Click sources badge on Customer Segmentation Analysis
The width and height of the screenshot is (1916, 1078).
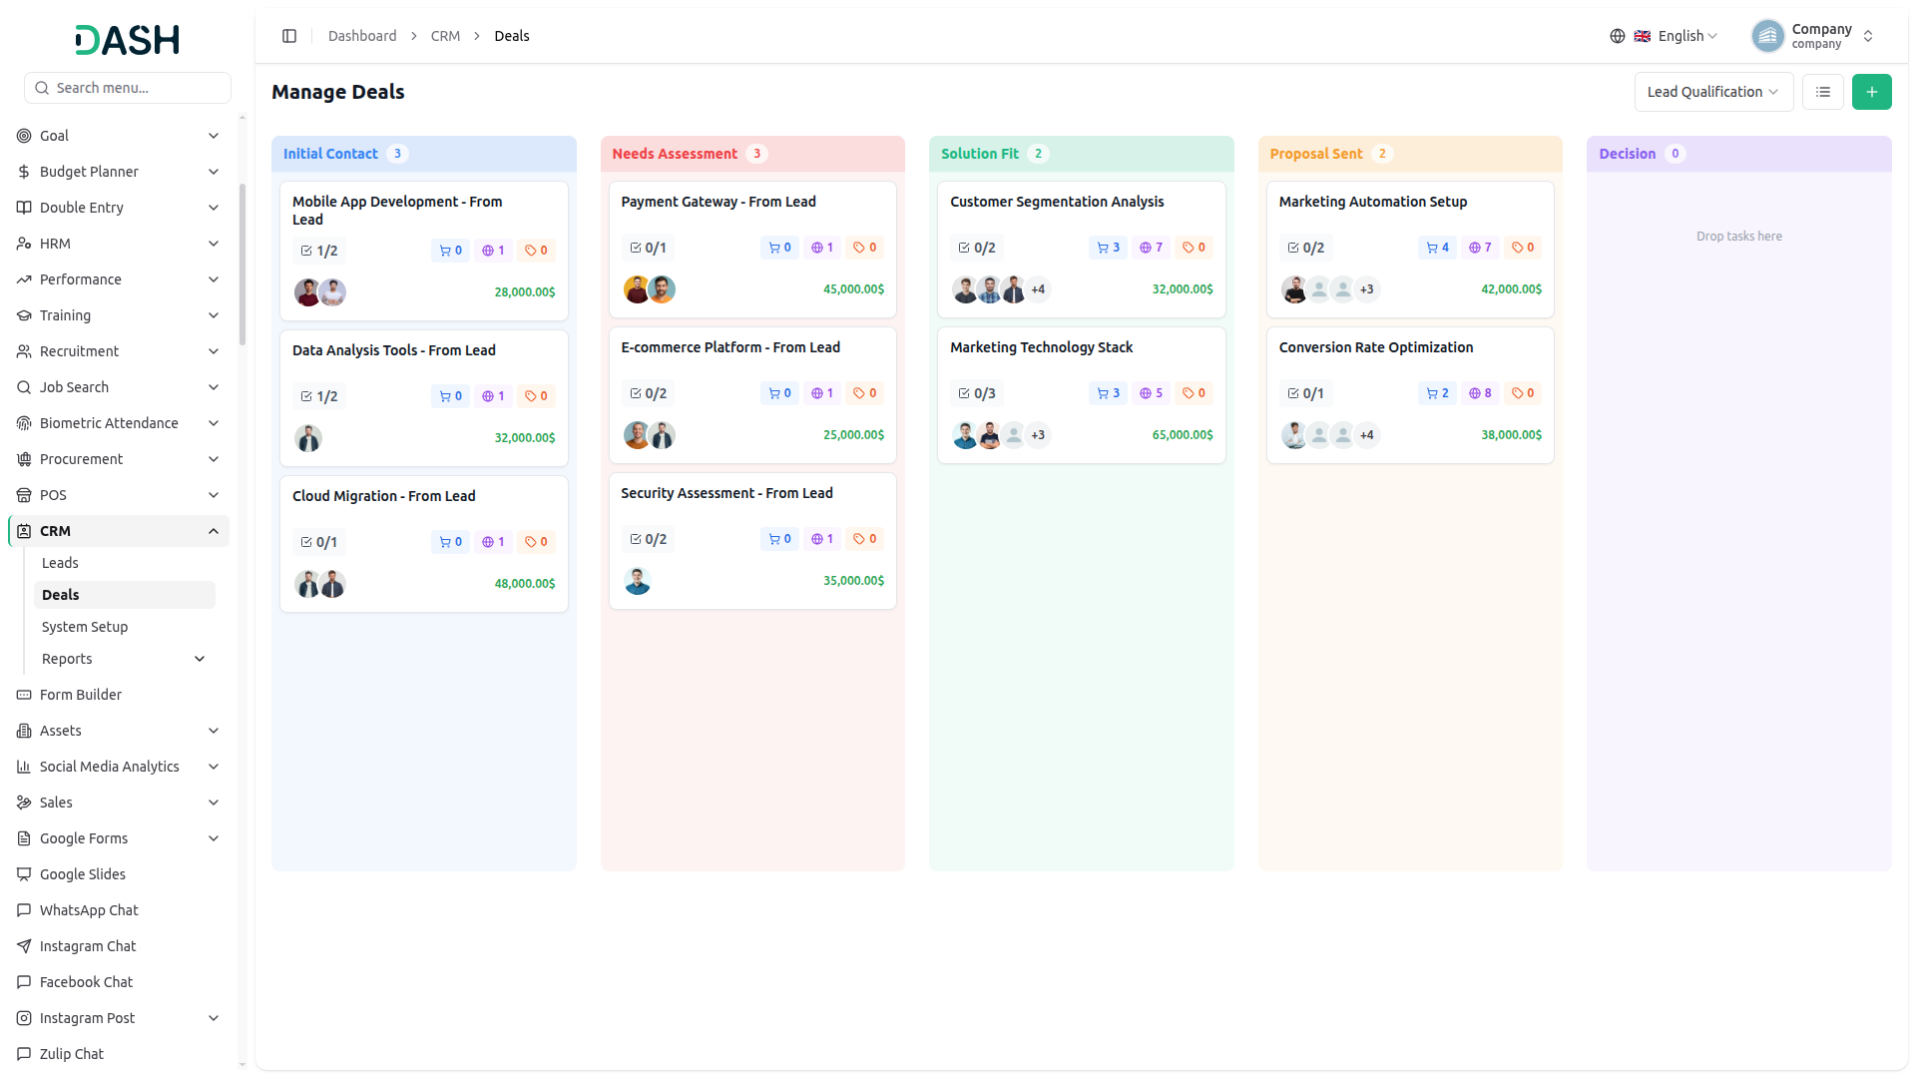1151,248
